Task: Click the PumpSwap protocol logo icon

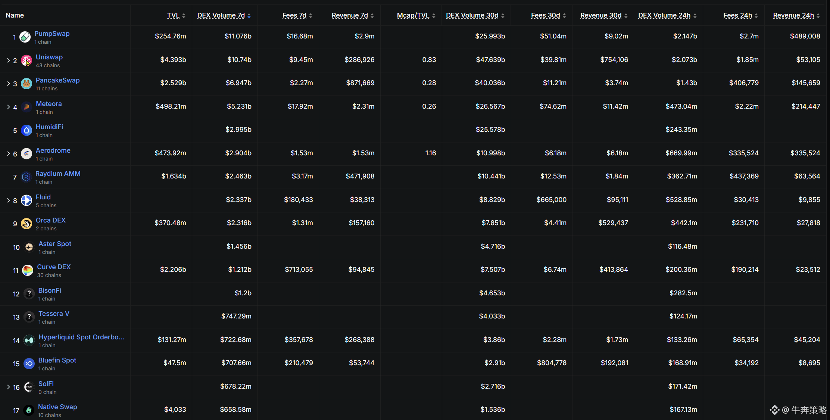Action: pyautogui.click(x=25, y=37)
